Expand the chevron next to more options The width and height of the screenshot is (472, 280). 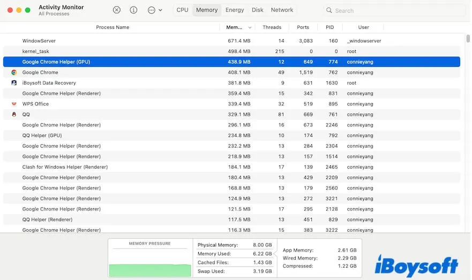point(161,10)
